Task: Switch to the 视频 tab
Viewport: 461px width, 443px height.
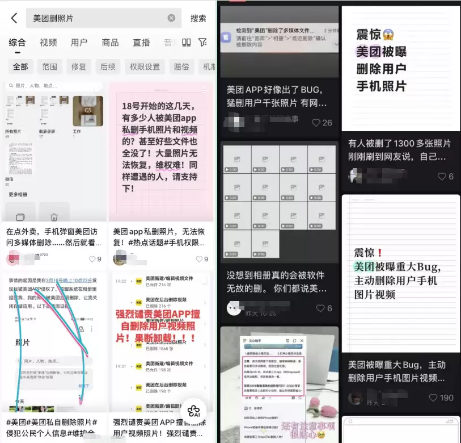Action: tap(48, 42)
